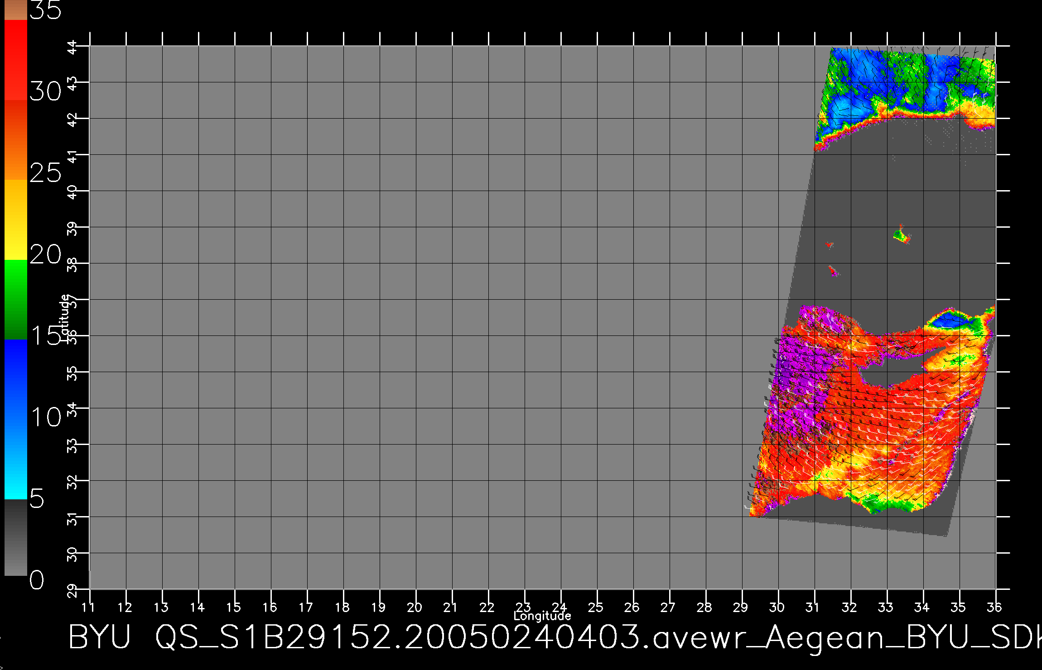Click longitude tick label 18
The width and height of the screenshot is (1042, 670).
[342, 607]
